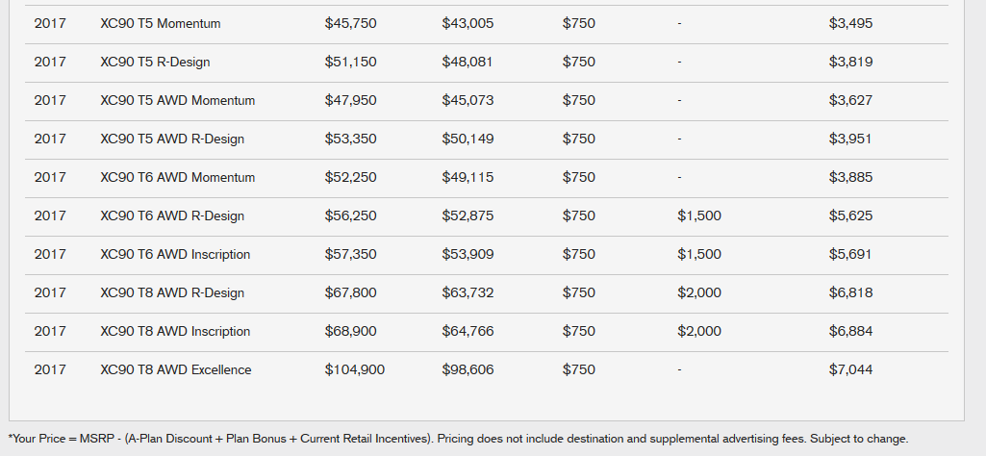Select XC90 T6 AWD R-Design model
The height and width of the screenshot is (456, 986).
pos(171,215)
